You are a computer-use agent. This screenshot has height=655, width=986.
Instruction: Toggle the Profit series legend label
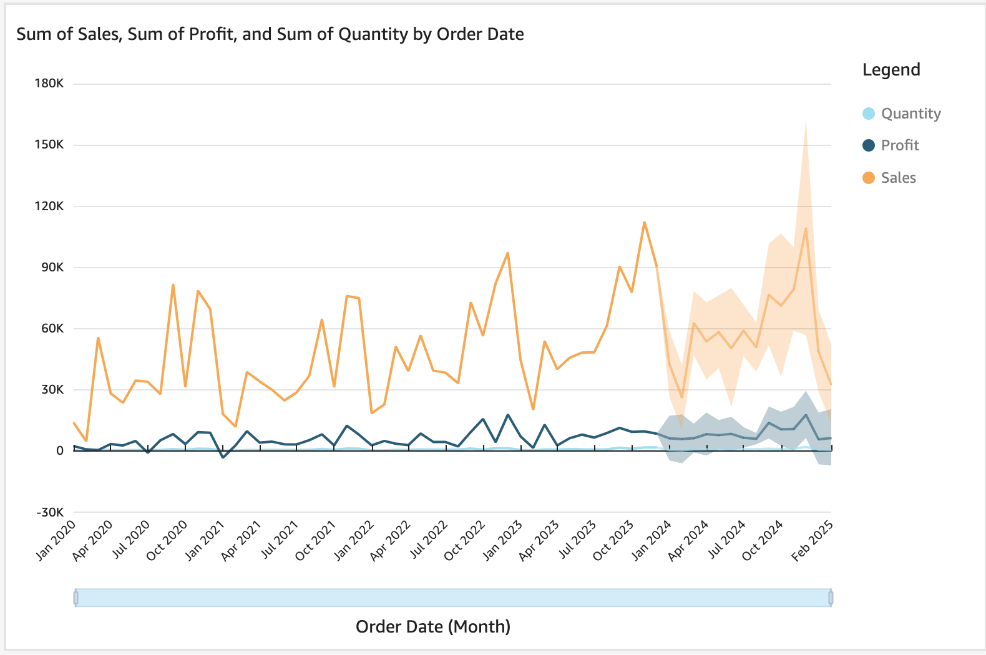pyautogui.click(x=899, y=145)
